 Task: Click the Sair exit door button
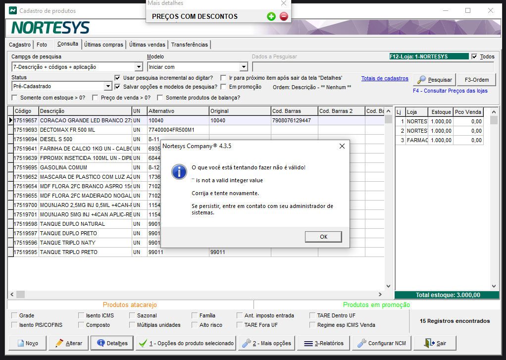(x=435, y=343)
